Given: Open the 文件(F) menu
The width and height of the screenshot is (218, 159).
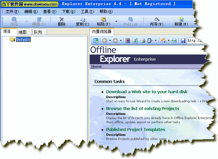Looking at the screenshot, I should (12, 12).
